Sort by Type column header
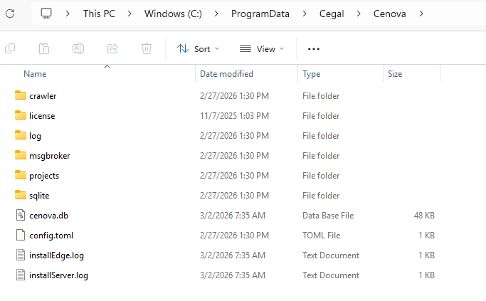Viewport: 486px width, 301px height. tap(312, 74)
